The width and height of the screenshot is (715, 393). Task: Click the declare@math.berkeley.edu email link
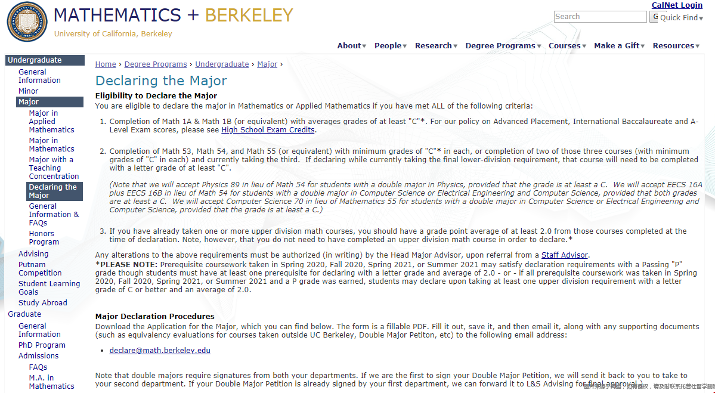(160, 351)
